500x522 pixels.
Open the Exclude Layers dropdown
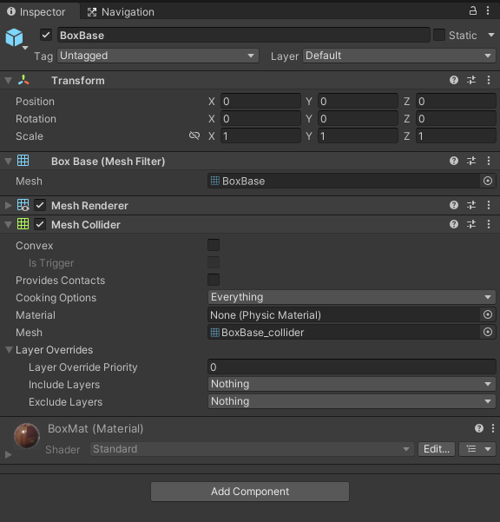(352, 401)
